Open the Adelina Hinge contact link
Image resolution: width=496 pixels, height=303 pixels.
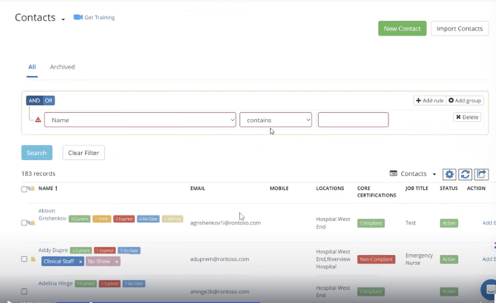[x=55, y=283]
